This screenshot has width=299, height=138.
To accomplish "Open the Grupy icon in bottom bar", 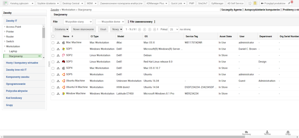I will 288,132.
